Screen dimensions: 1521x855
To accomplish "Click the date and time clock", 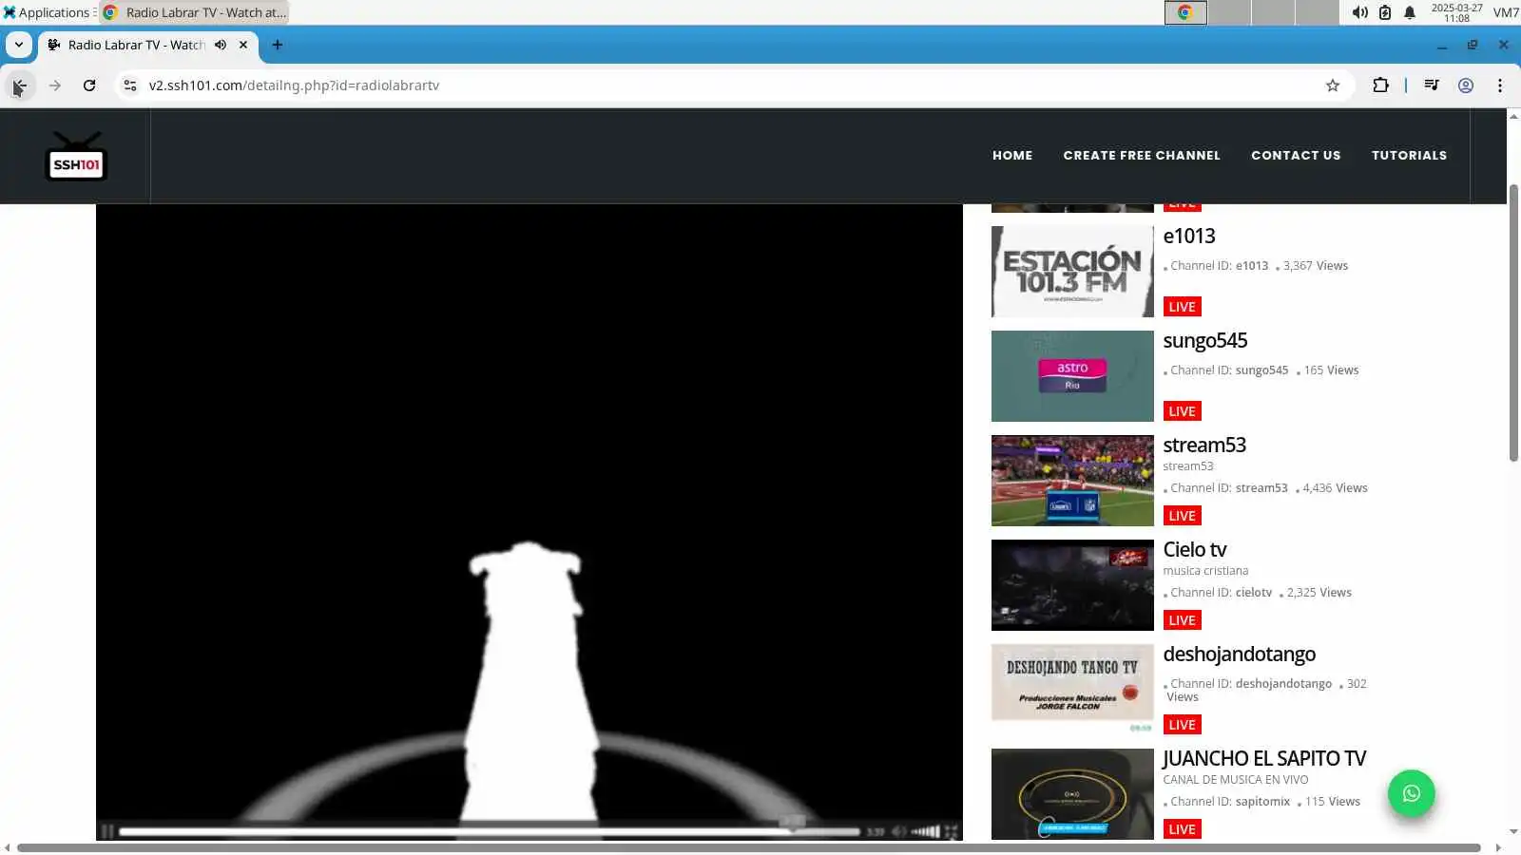I will (1456, 12).
